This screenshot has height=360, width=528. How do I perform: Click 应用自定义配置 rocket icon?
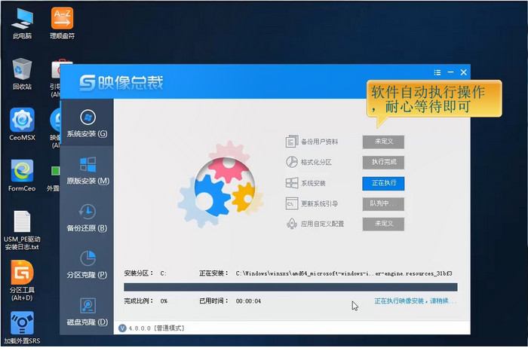[x=292, y=224]
